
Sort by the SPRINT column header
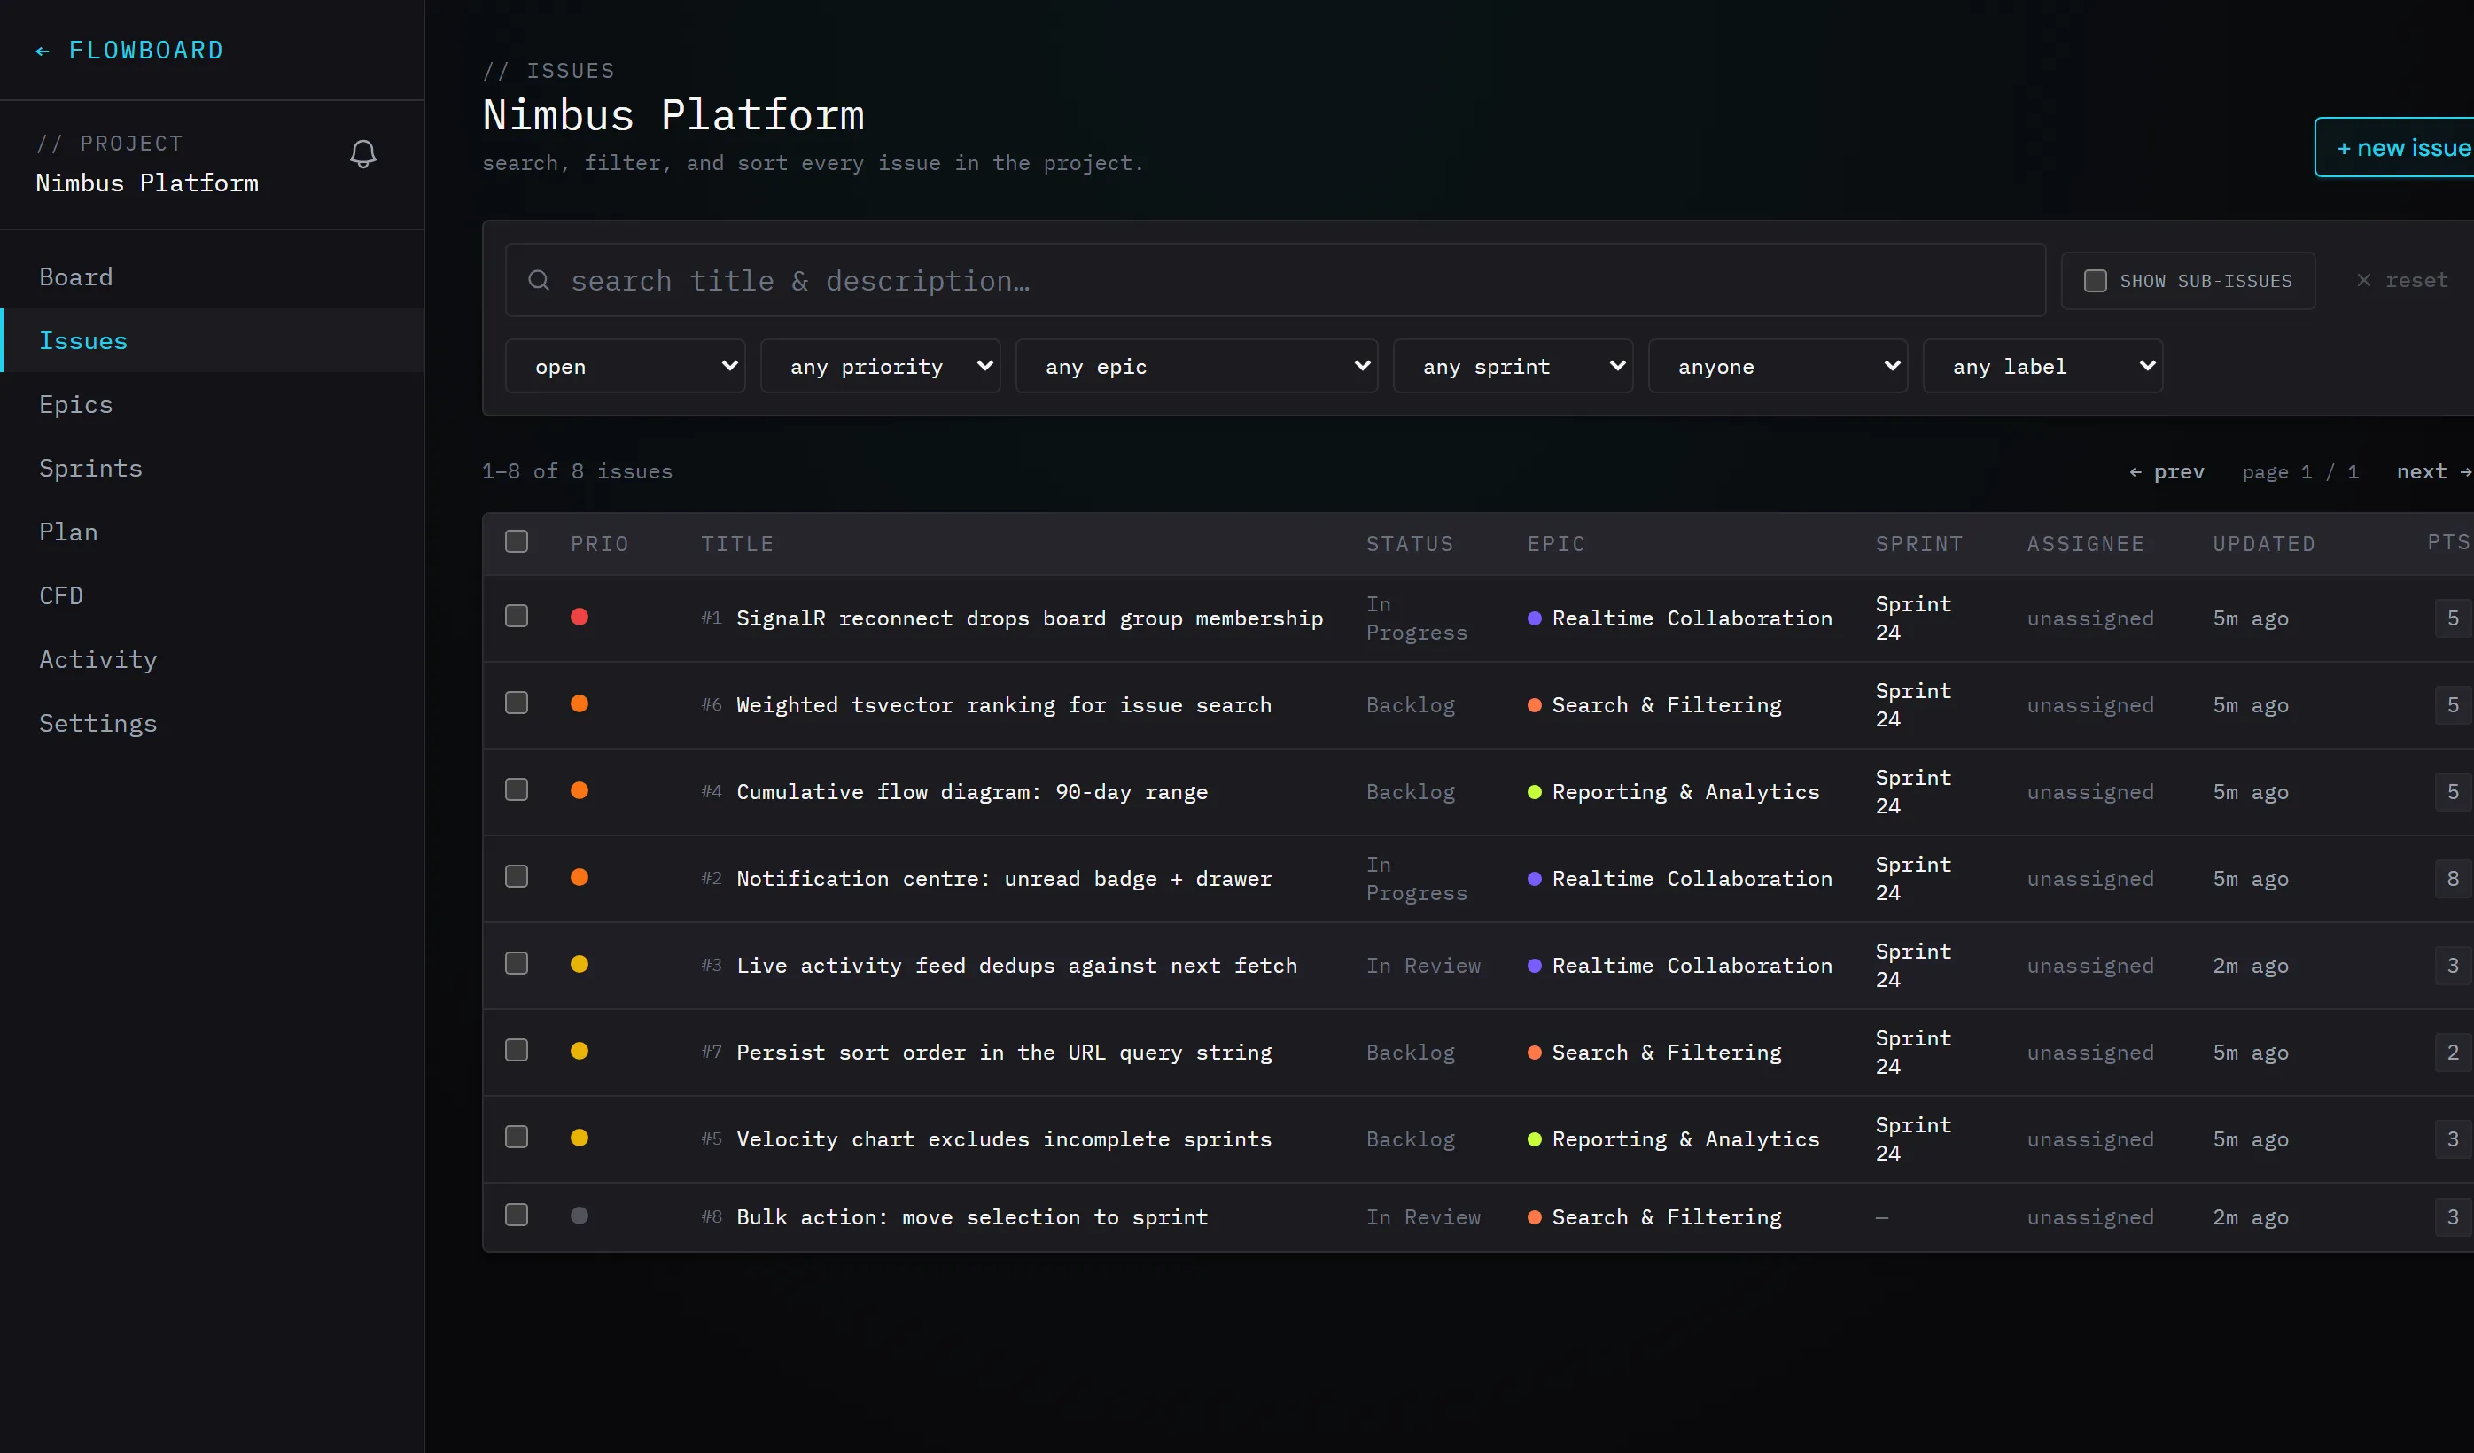(x=1919, y=544)
